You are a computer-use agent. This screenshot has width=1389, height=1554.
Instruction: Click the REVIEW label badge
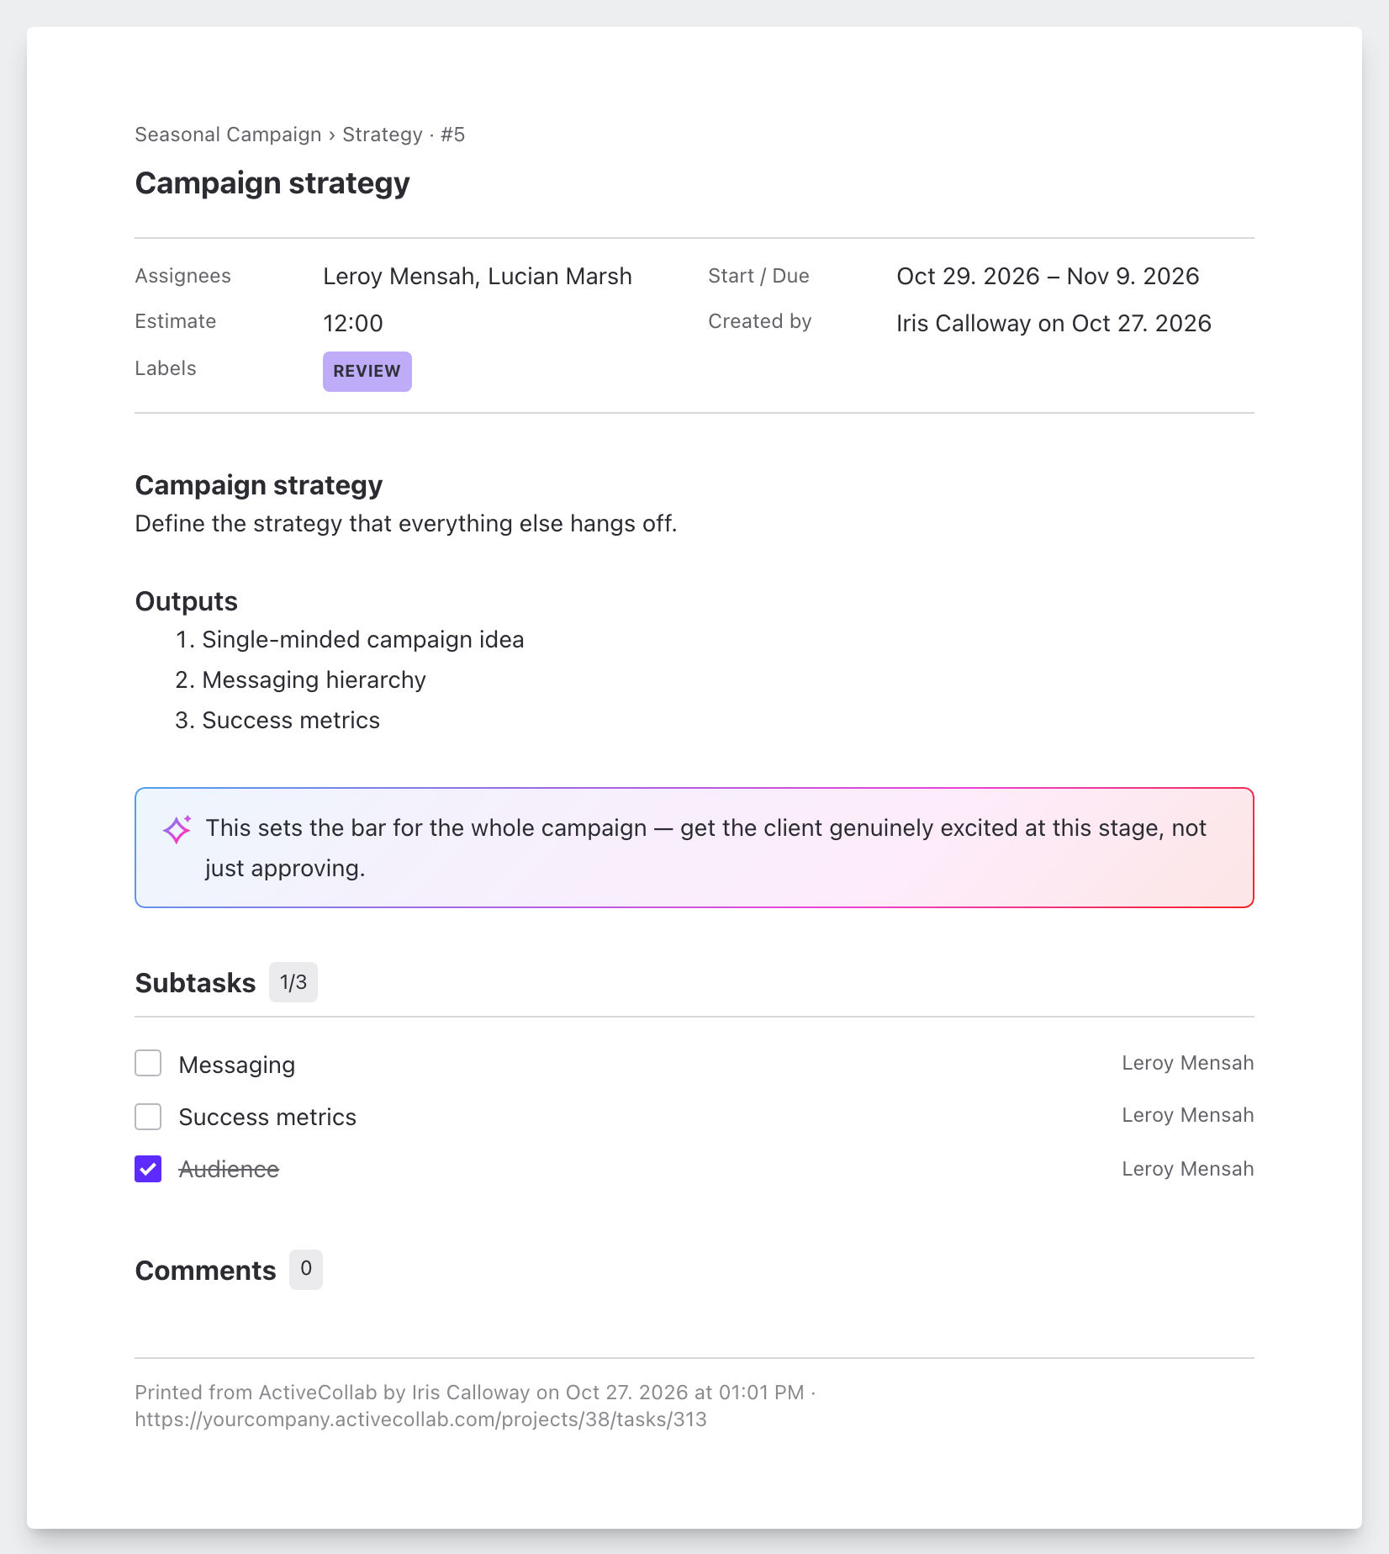click(x=367, y=371)
